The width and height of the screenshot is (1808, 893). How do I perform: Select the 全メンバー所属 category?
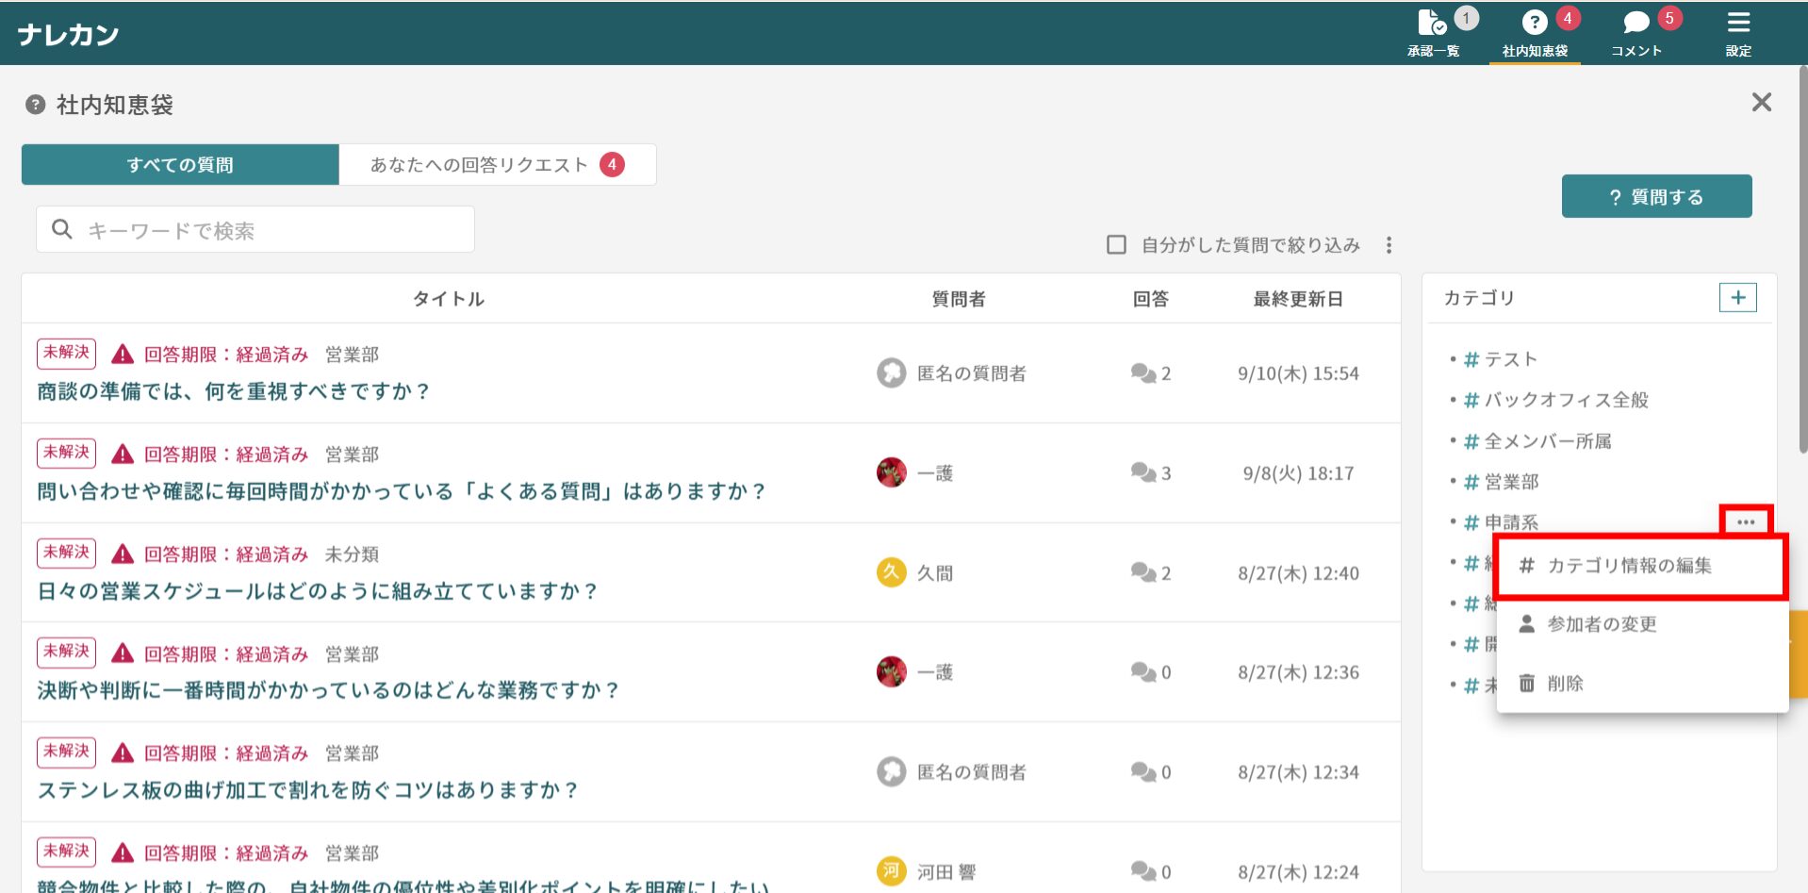[1537, 441]
